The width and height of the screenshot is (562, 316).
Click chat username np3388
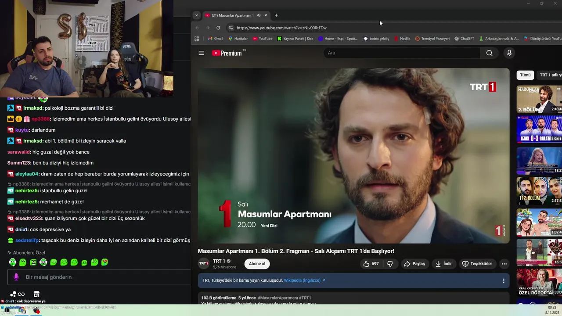pos(40,119)
